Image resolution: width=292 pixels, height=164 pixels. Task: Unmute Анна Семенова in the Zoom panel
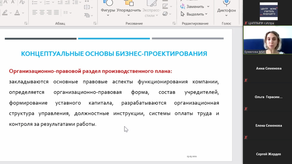pos(245,80)
